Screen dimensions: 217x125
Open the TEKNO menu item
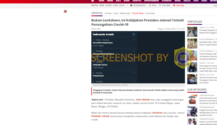pyautogui.click(x=177, y=1)
